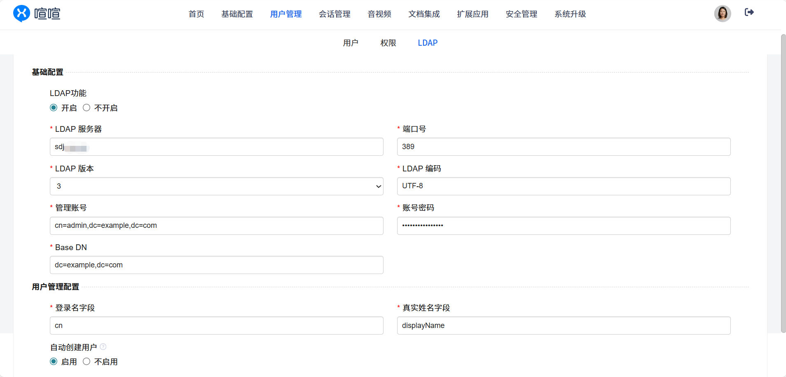Screen dimensions: 786x377
Task: Switch to the 用户 sub-tab
Action: (x=351, y=43)
